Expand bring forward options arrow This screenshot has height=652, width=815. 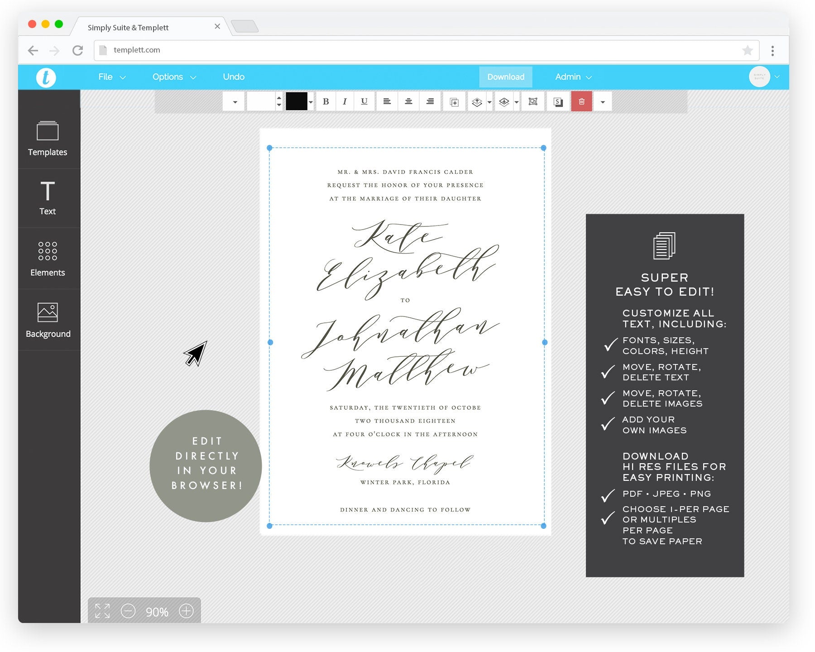click(x=489, y=102)
